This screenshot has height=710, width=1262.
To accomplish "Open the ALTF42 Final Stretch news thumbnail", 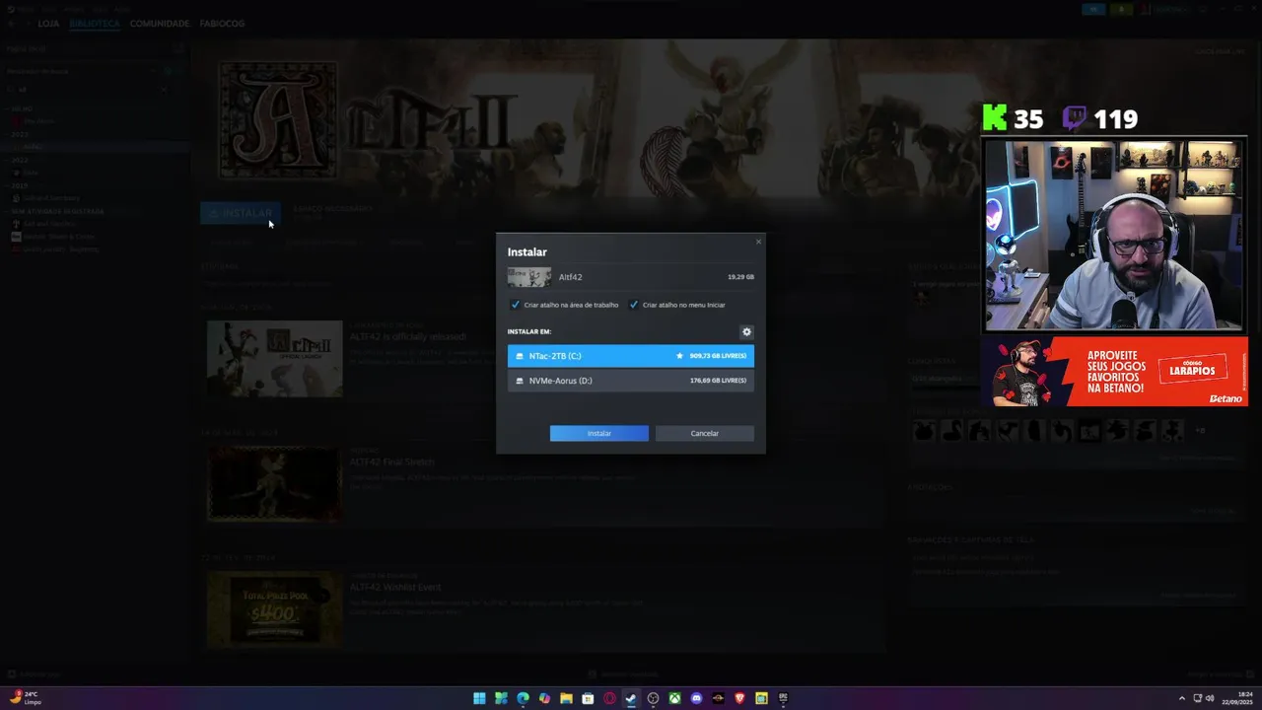I will tap(275, 484).
